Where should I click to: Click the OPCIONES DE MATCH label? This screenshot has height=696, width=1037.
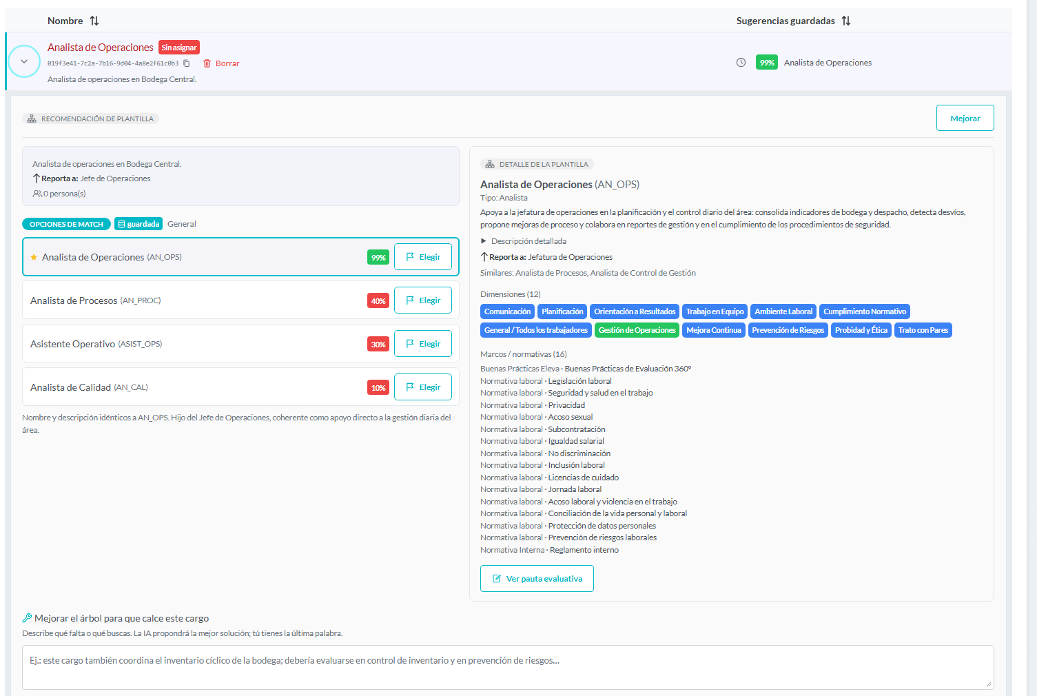pyautogui.click(x=66, y=224)
